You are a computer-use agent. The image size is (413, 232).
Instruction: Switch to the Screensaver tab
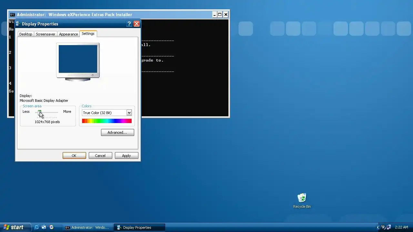[x=45, y=34]
